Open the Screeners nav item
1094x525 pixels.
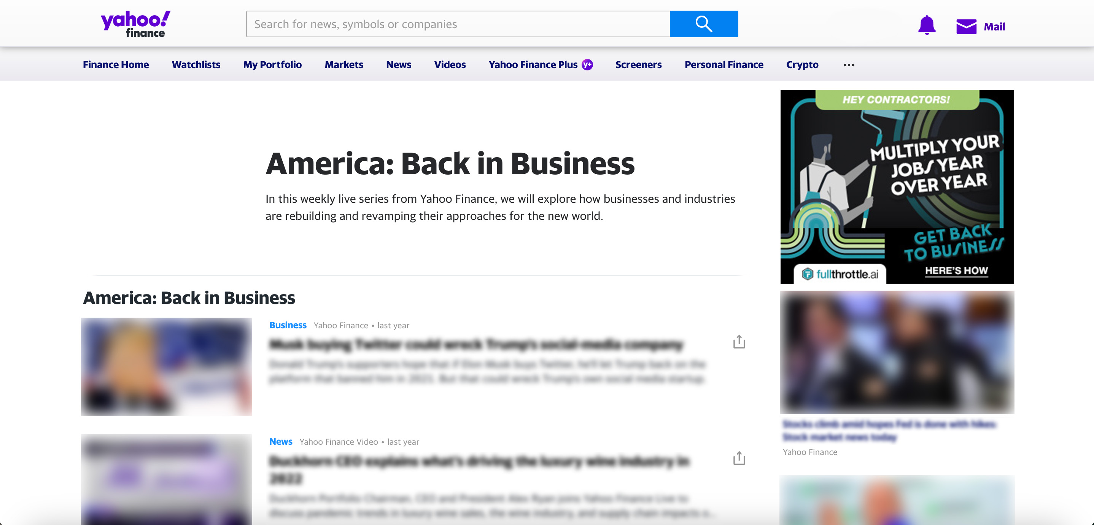point(638,65)
